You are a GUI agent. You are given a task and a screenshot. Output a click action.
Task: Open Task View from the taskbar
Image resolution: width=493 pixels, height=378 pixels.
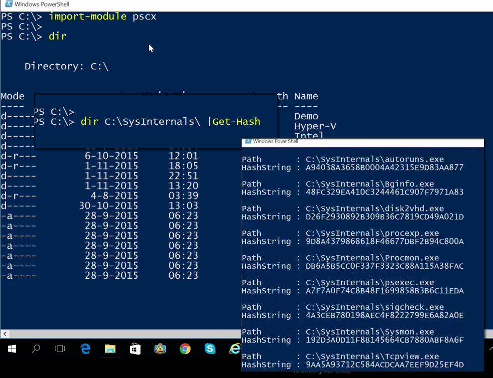(60, 349)
